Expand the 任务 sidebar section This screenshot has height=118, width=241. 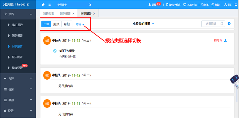coord(31,89)
